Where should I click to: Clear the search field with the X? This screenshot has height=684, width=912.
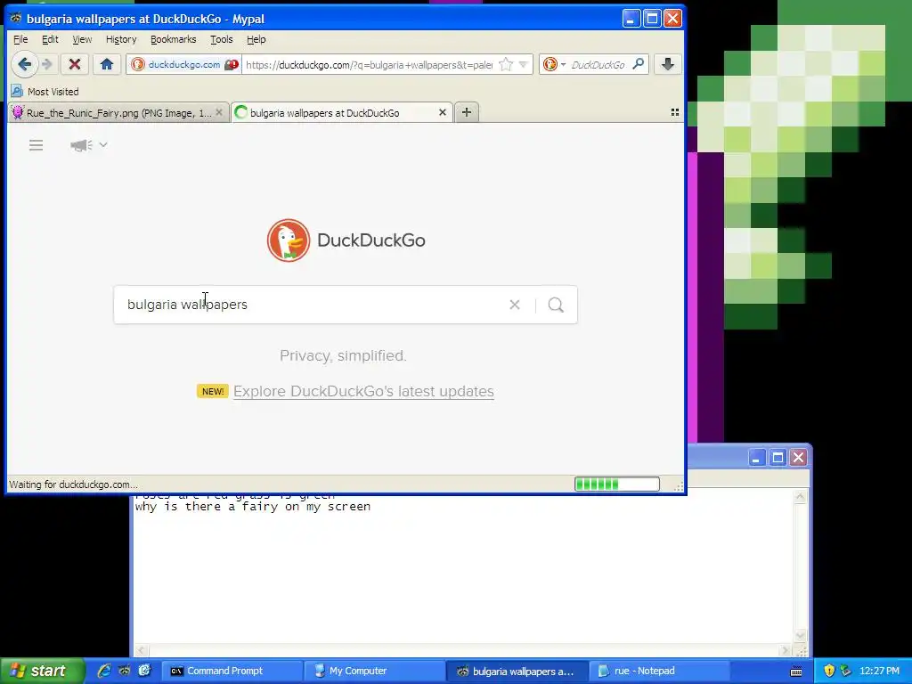click(514, 305)
